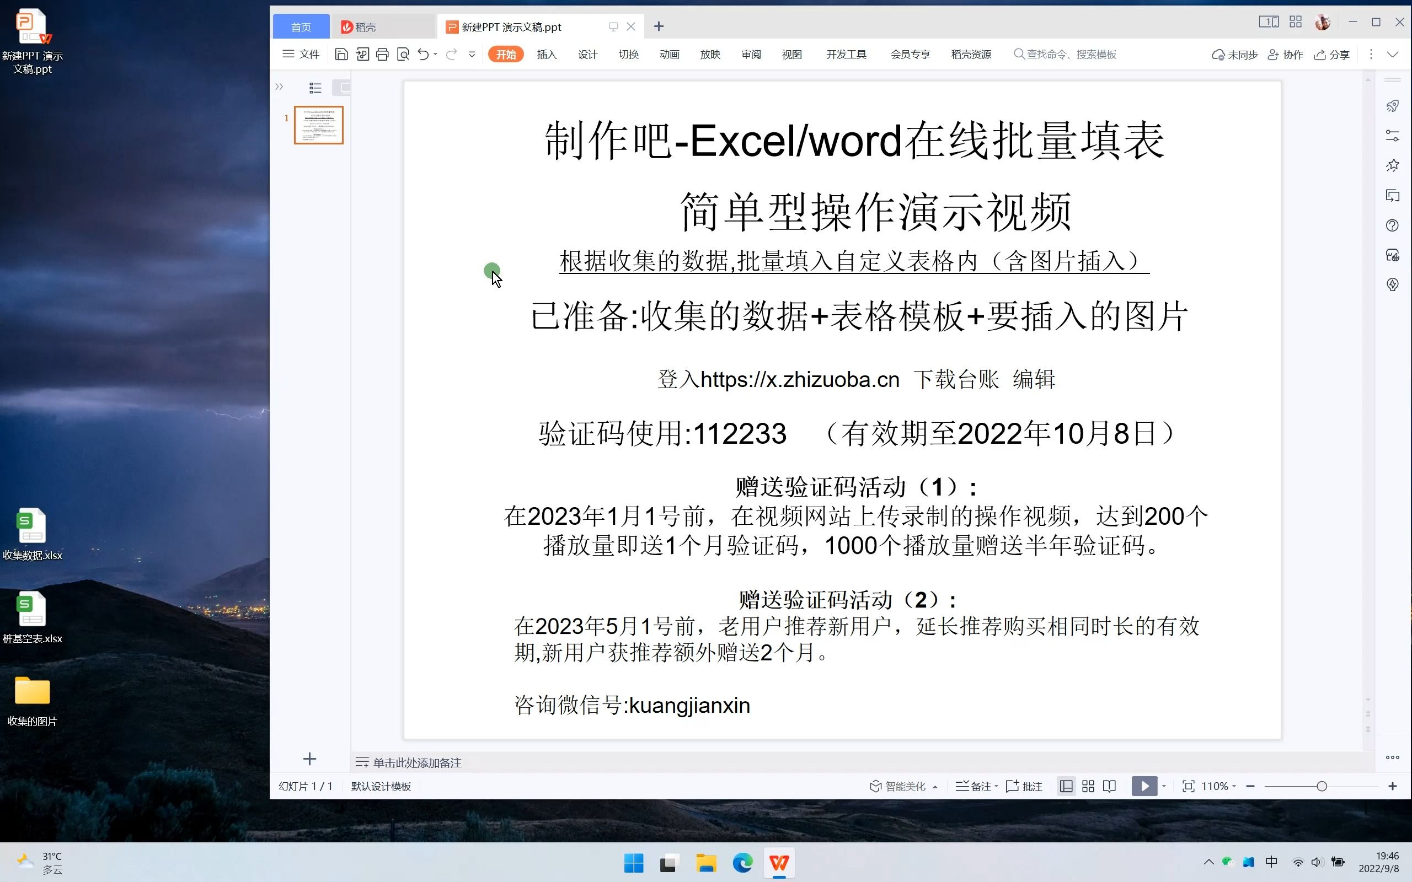Open the 开发工具 ribbon tab

[846, 54]
